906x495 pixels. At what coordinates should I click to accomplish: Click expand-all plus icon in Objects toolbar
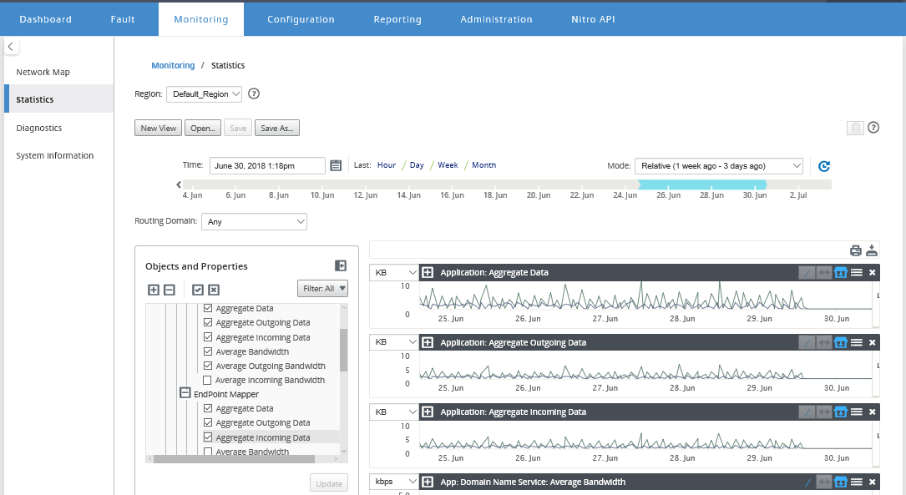pyautogui.click(x=153, y=290)
